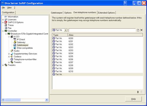
Task: Click the tree scrollbar left arrow
Action: click(3, 100)
